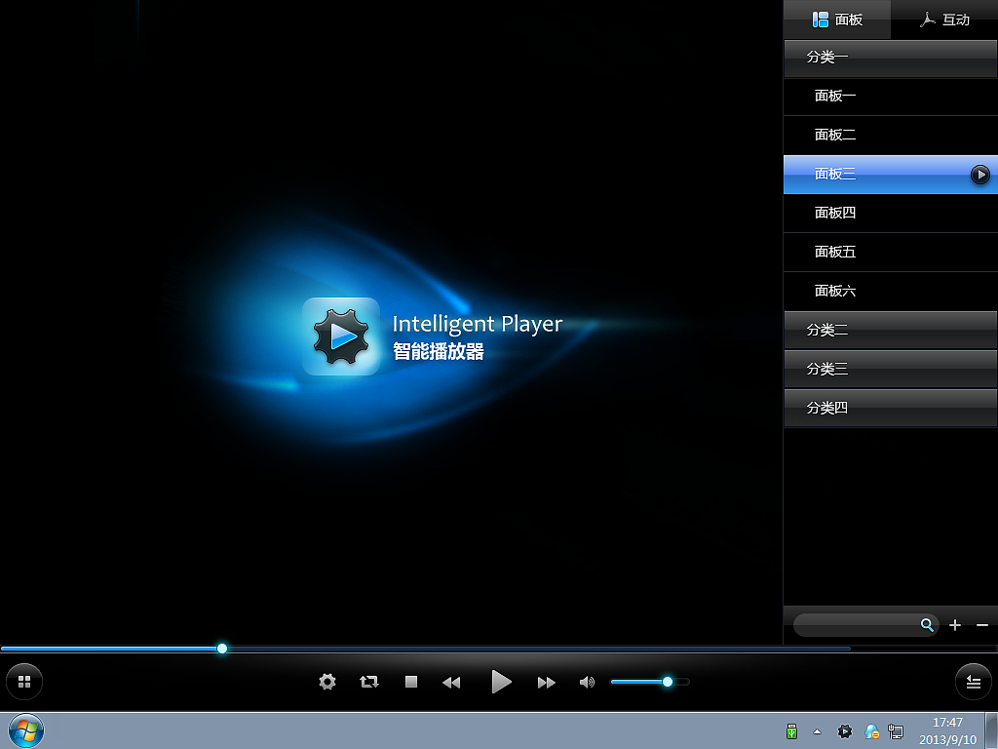Click the volume slider handle

coord(668,682)
